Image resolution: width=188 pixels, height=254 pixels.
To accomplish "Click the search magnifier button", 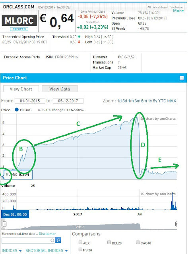I will coord(58,240).
